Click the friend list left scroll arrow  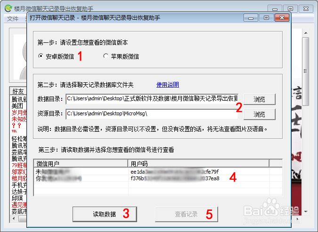pos(14,219)
